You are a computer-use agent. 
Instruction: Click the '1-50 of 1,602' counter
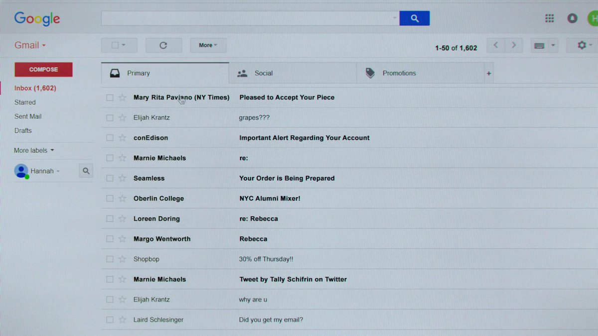[x=456, y=48]
